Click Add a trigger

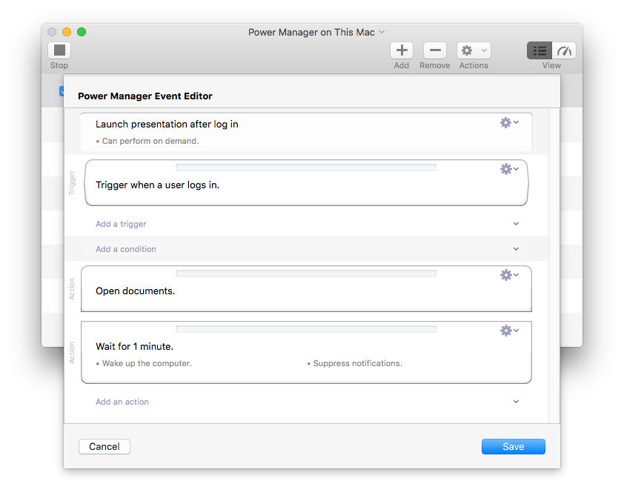pyautogui.click(x=121, y=224)
